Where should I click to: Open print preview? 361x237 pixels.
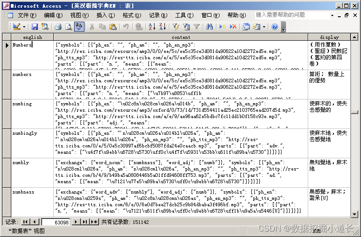tap(69, 27)
